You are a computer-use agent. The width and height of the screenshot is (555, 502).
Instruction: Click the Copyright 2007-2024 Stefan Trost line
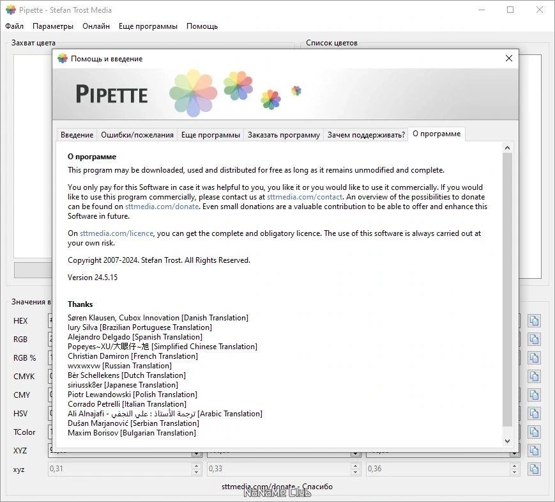159,260
